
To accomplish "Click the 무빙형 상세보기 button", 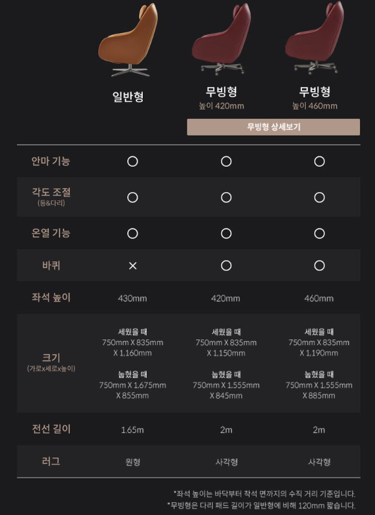I will click(x=273, y=127).
